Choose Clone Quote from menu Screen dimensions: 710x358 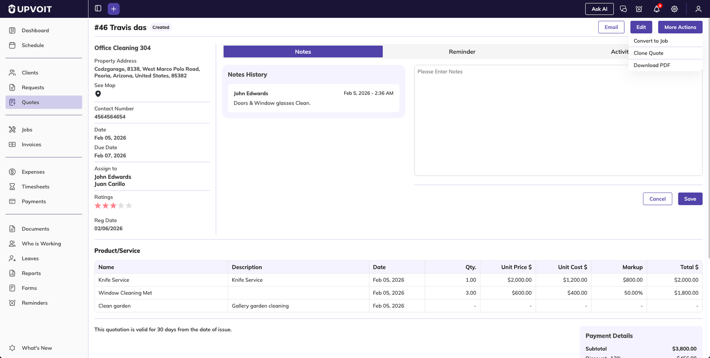pos(648,53)
